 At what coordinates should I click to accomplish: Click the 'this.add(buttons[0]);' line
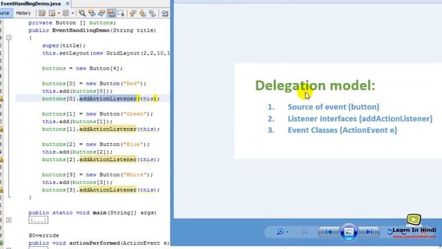[77, 91]
